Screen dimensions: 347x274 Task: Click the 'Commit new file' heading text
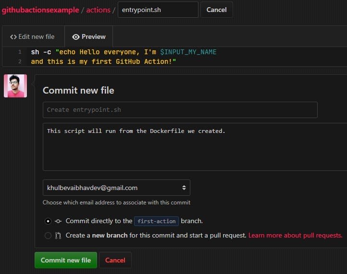78,90
